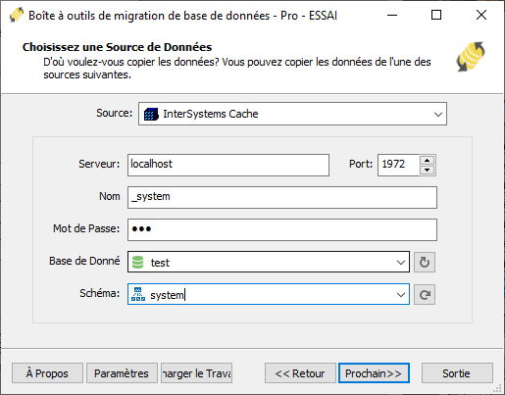Maximize the migration toolbox window
Screen dimensions: 505x395
click(436, 15)
